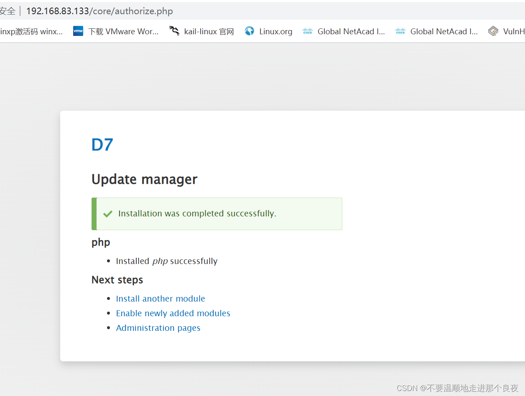Open the second Global NetAcad bookmark

click(x=436, y=31)
